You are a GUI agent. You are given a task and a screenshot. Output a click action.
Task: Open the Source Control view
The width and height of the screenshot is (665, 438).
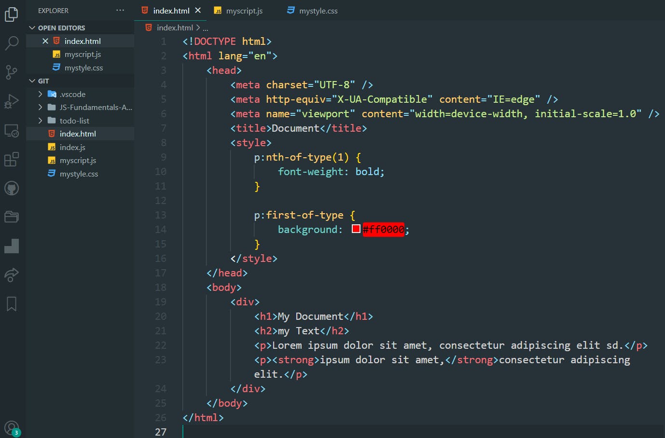pyautogui.click(x=12, y=72)
